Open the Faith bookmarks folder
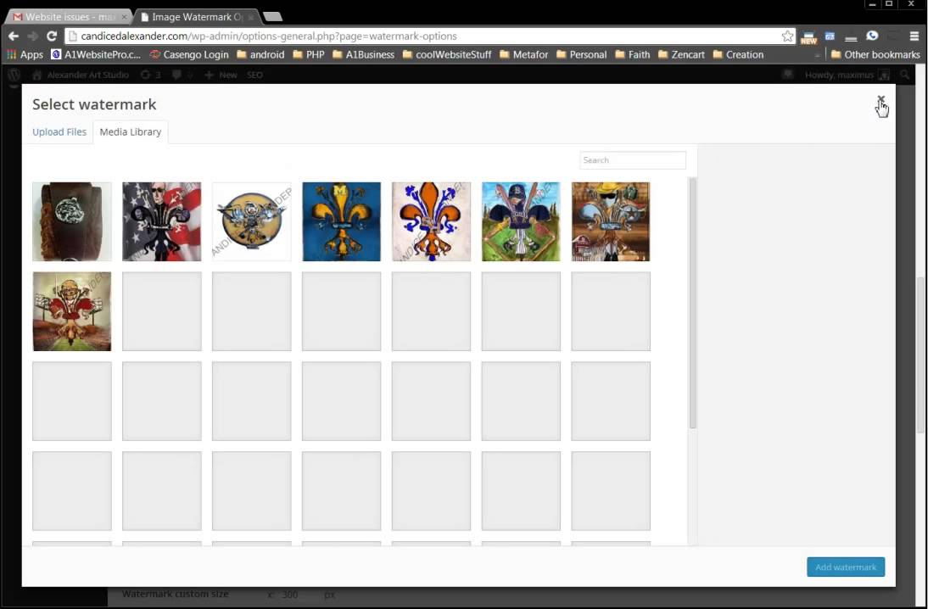This screenshot has height=609, width=928. tap(632, 54)
